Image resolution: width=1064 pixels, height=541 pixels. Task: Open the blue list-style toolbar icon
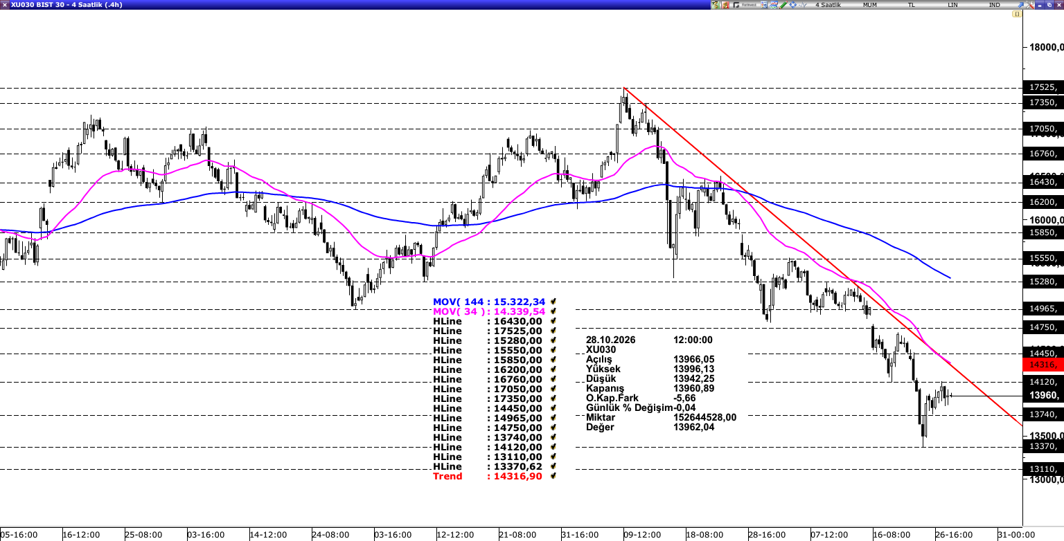[x=764, y=5]
